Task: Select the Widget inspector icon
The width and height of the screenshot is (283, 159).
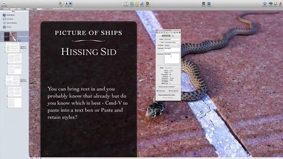Action: pos(180,32)
